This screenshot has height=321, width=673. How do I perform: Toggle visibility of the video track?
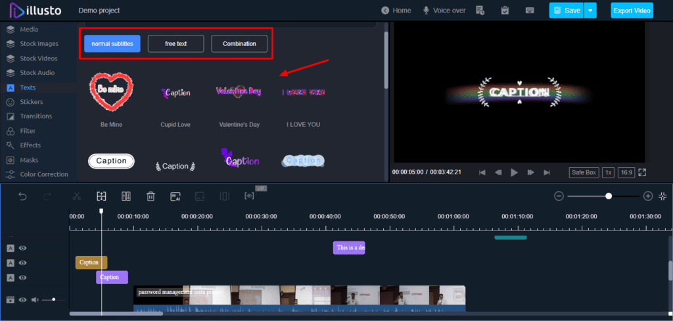23,299
